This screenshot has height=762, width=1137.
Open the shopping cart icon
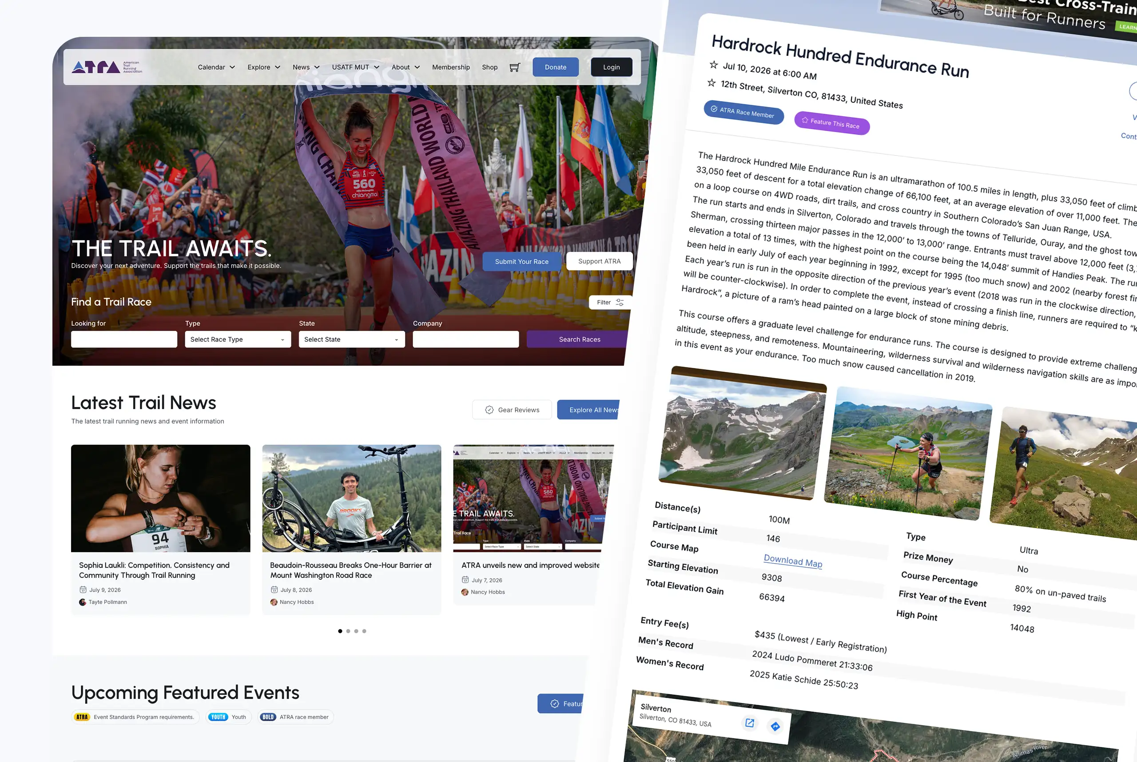click(514, 67)
